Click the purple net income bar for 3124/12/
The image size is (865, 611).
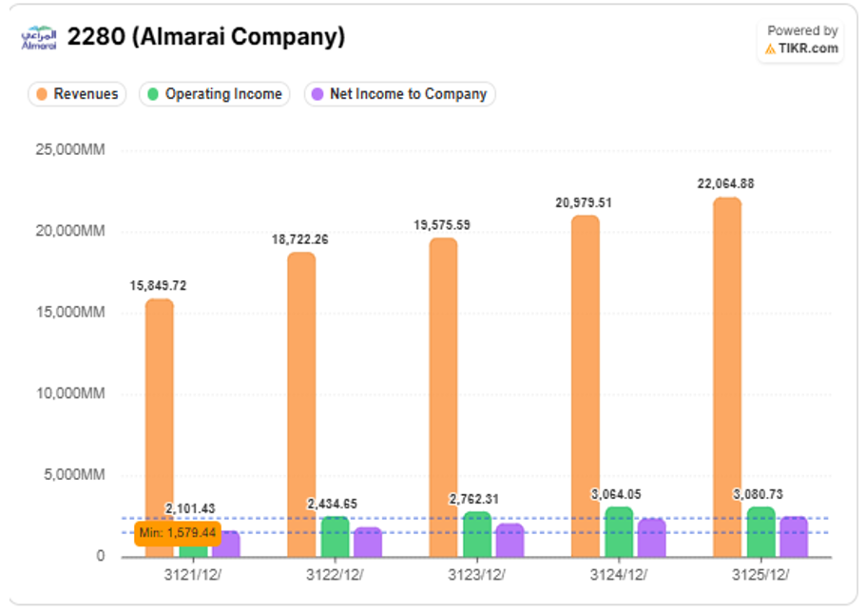point(651,538)
